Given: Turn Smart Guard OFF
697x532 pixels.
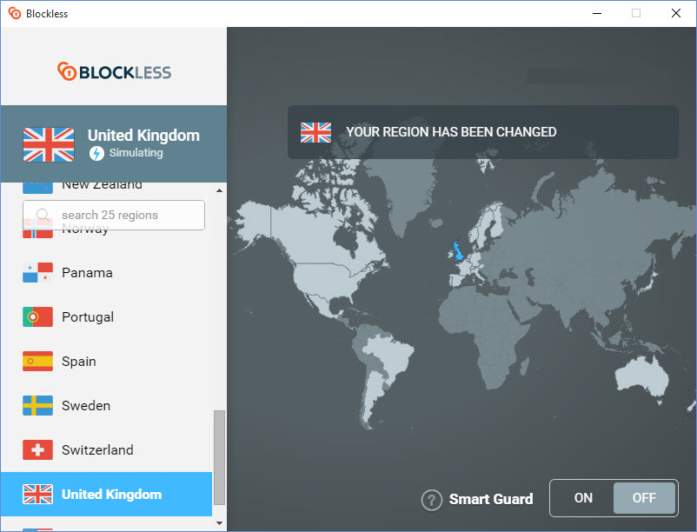Looking at the screenshot, I should pos(644,498).
